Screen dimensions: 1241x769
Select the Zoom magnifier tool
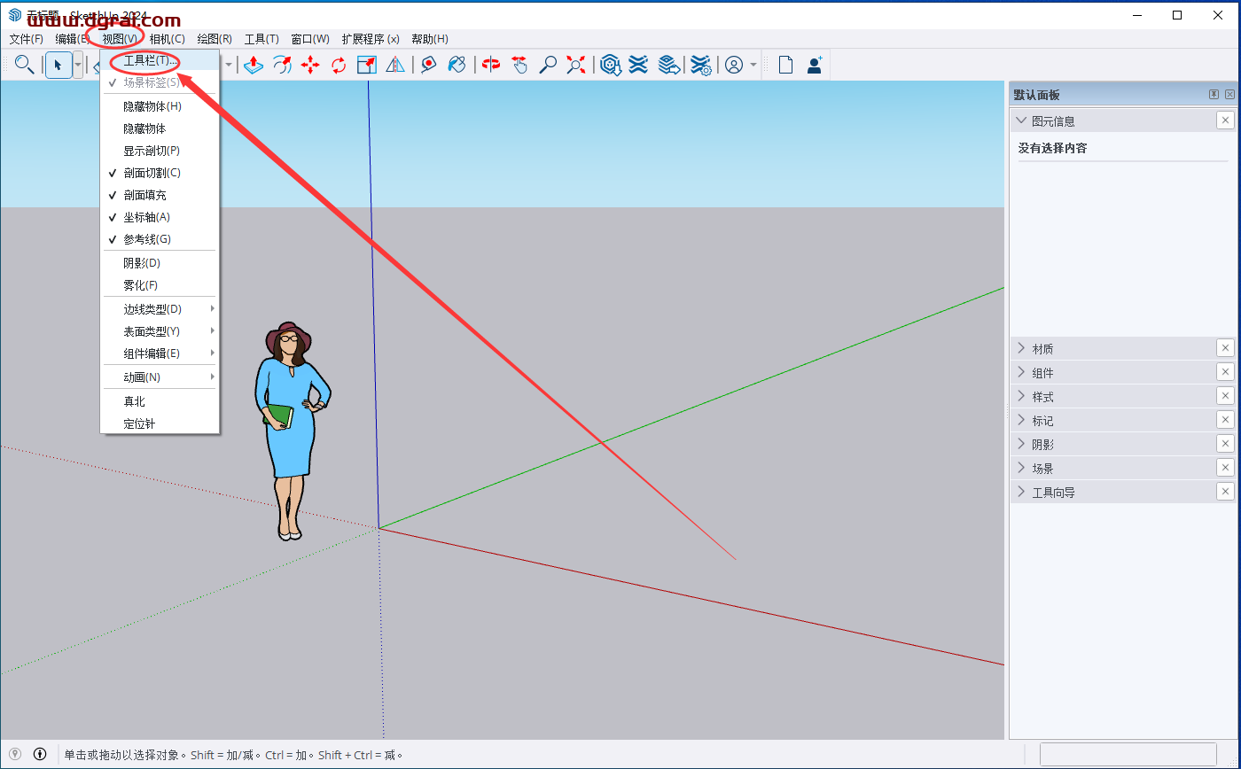548,65
